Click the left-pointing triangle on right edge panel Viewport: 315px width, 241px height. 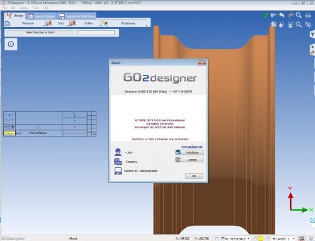312,47
